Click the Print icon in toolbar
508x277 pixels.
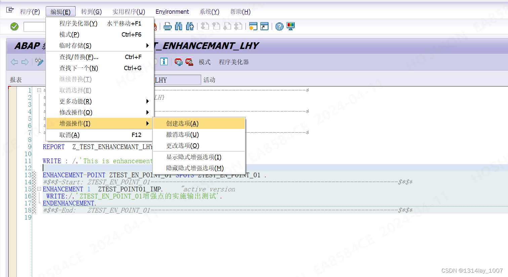click(x=168, y=26)
